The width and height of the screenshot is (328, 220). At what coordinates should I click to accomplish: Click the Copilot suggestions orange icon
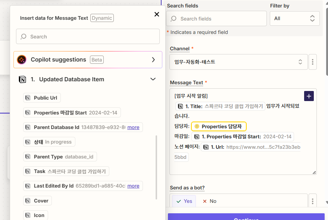[x=22, y=60]
